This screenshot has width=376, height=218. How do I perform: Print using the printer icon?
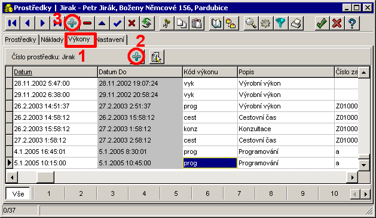(x=296, y=23)
